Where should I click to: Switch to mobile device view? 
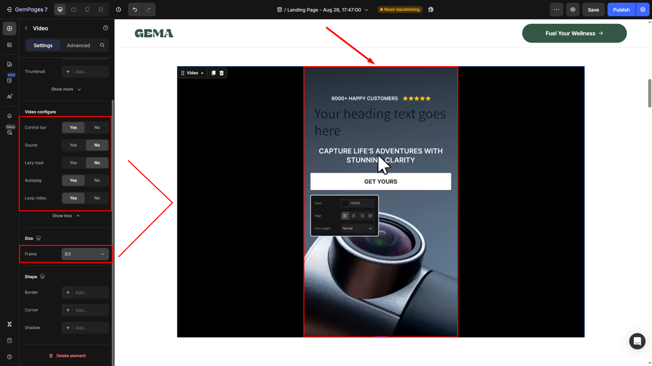87,9
